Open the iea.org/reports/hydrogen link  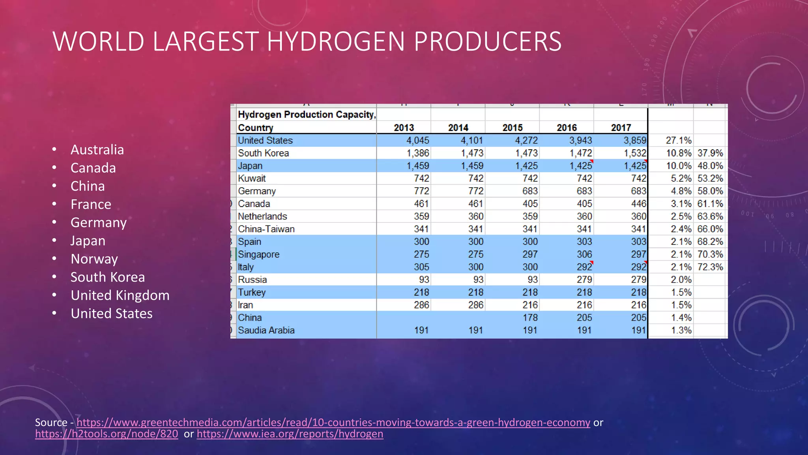pos(290,434)
